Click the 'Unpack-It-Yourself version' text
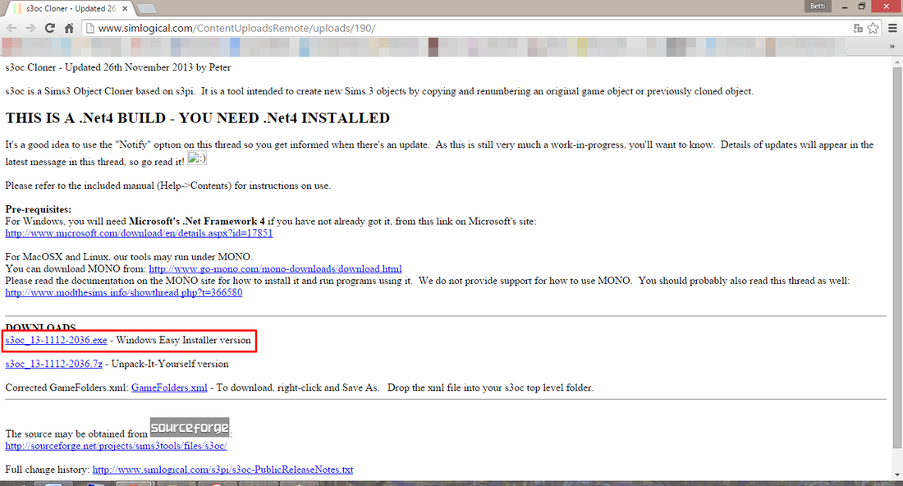The height and width of the screenshot is (486, 903). pyautogui.click(x=170, y=364)
